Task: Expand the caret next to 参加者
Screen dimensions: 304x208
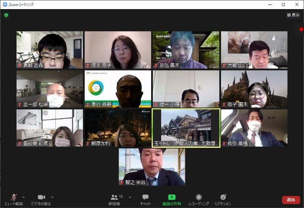Action: click(130, 197)
